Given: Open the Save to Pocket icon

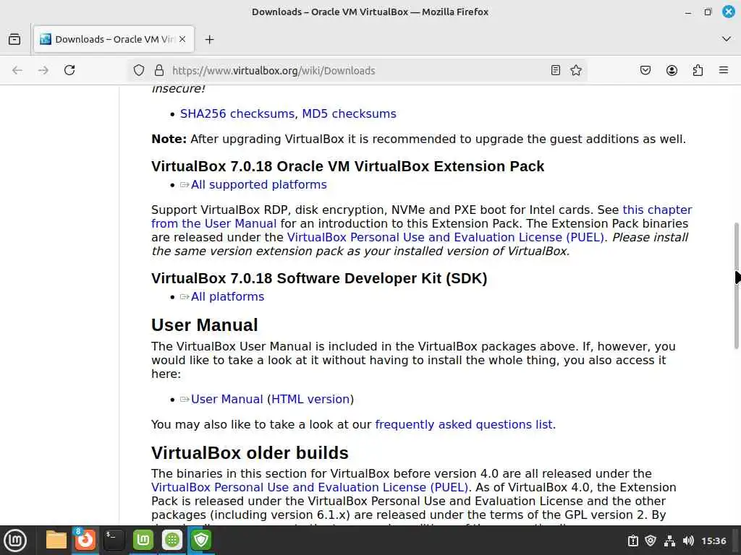Looking at the screenshot, I should pyautogui.click(x=645, y=70).
